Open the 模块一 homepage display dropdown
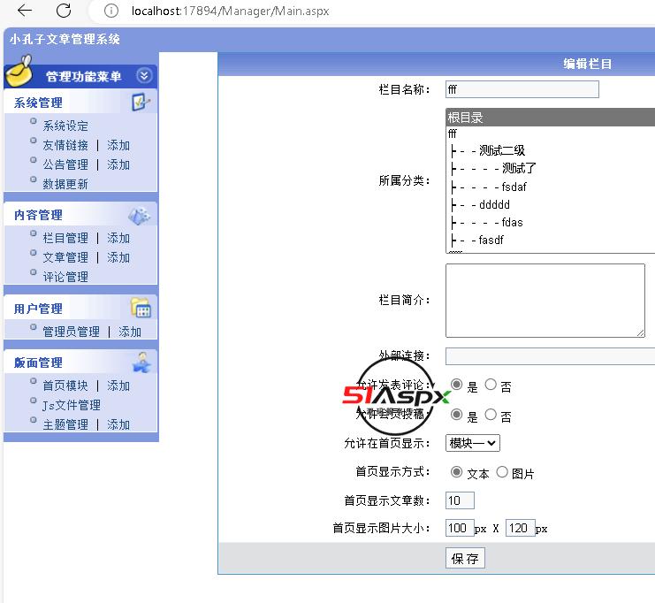Viewport: 655px width, 603px height. coord(473,443)
